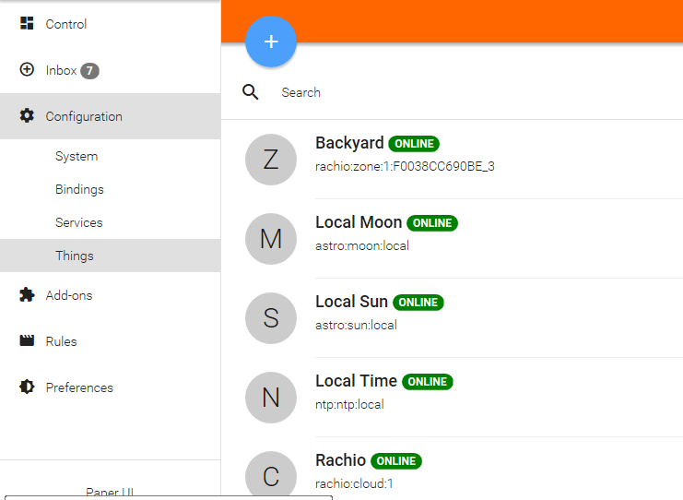The height and width of the screenshot is (500, 683).
Task: Click the Rules clapperboard icon
Action: coord(27,341)
